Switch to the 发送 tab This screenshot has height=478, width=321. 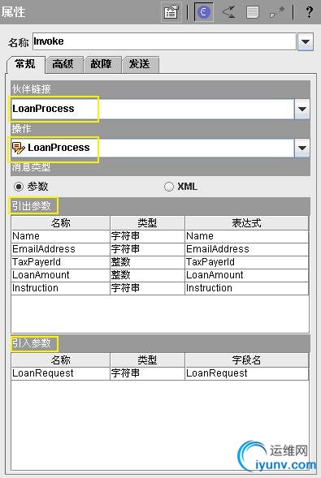140,64
